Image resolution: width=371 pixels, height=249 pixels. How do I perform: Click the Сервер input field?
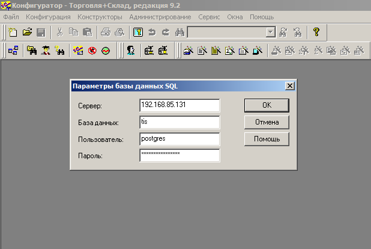point(179,105)
